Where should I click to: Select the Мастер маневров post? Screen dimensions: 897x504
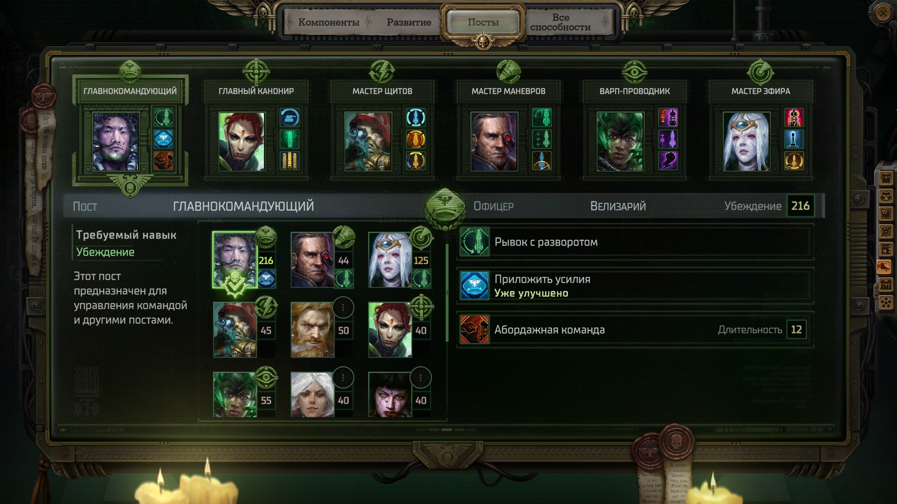pyautogui.click(x=508, y=130)
